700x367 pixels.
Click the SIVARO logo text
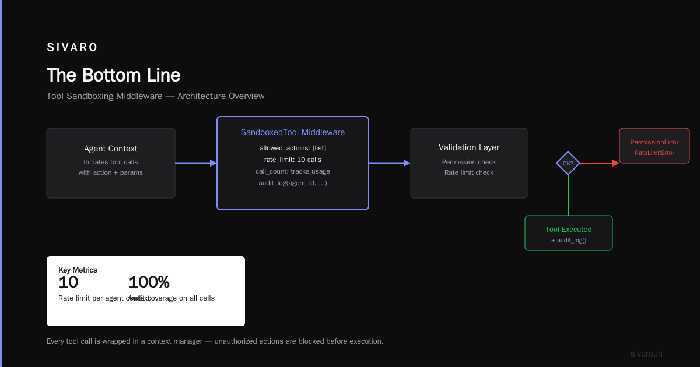[x=72, y=47]
